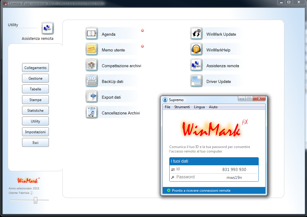Viewport: 307px width, 217px height.
Task: Click the zoom slider handle at bottom left
Action: pos(35,200)
